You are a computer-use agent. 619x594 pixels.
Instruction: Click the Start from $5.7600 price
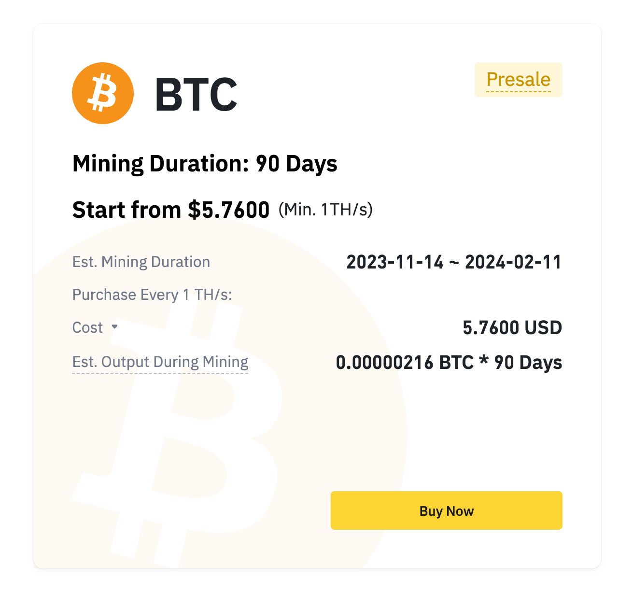[171, 209]
